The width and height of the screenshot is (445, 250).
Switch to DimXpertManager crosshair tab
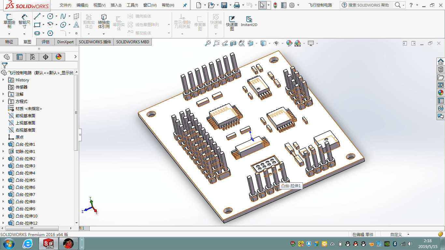(x=46, y=57)
